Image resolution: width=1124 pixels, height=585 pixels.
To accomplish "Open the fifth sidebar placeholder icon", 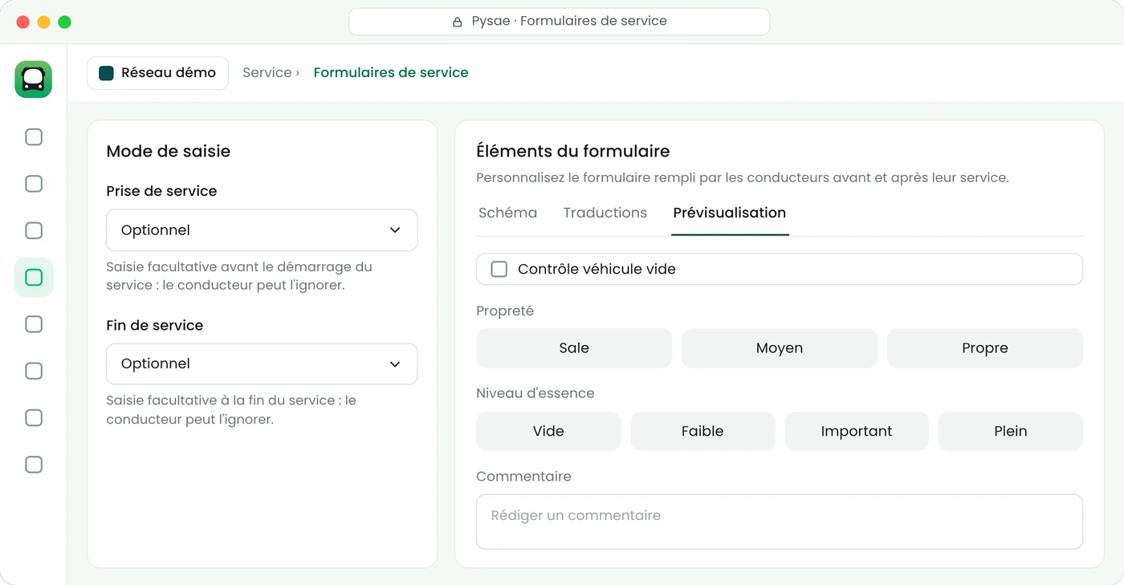I will (34, 324).
